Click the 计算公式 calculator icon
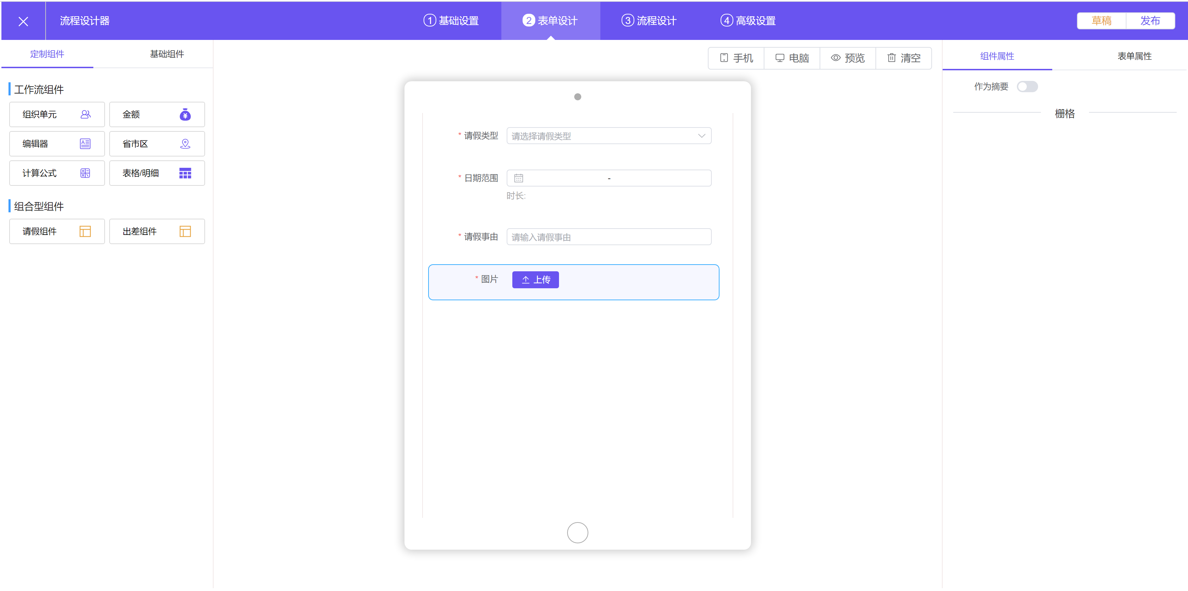 point(85,173)
